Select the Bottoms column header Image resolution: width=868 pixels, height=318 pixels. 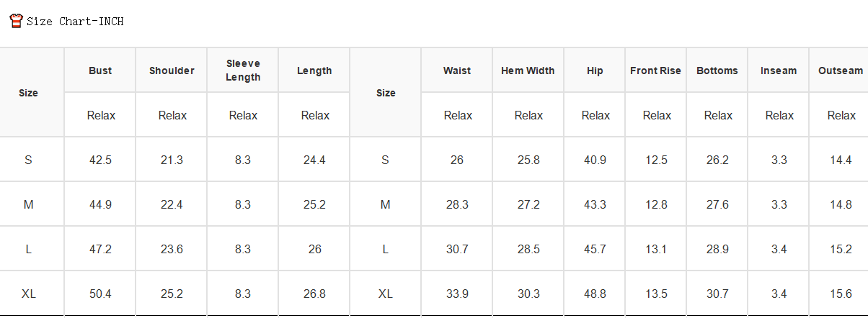click(x=717, y=71)
